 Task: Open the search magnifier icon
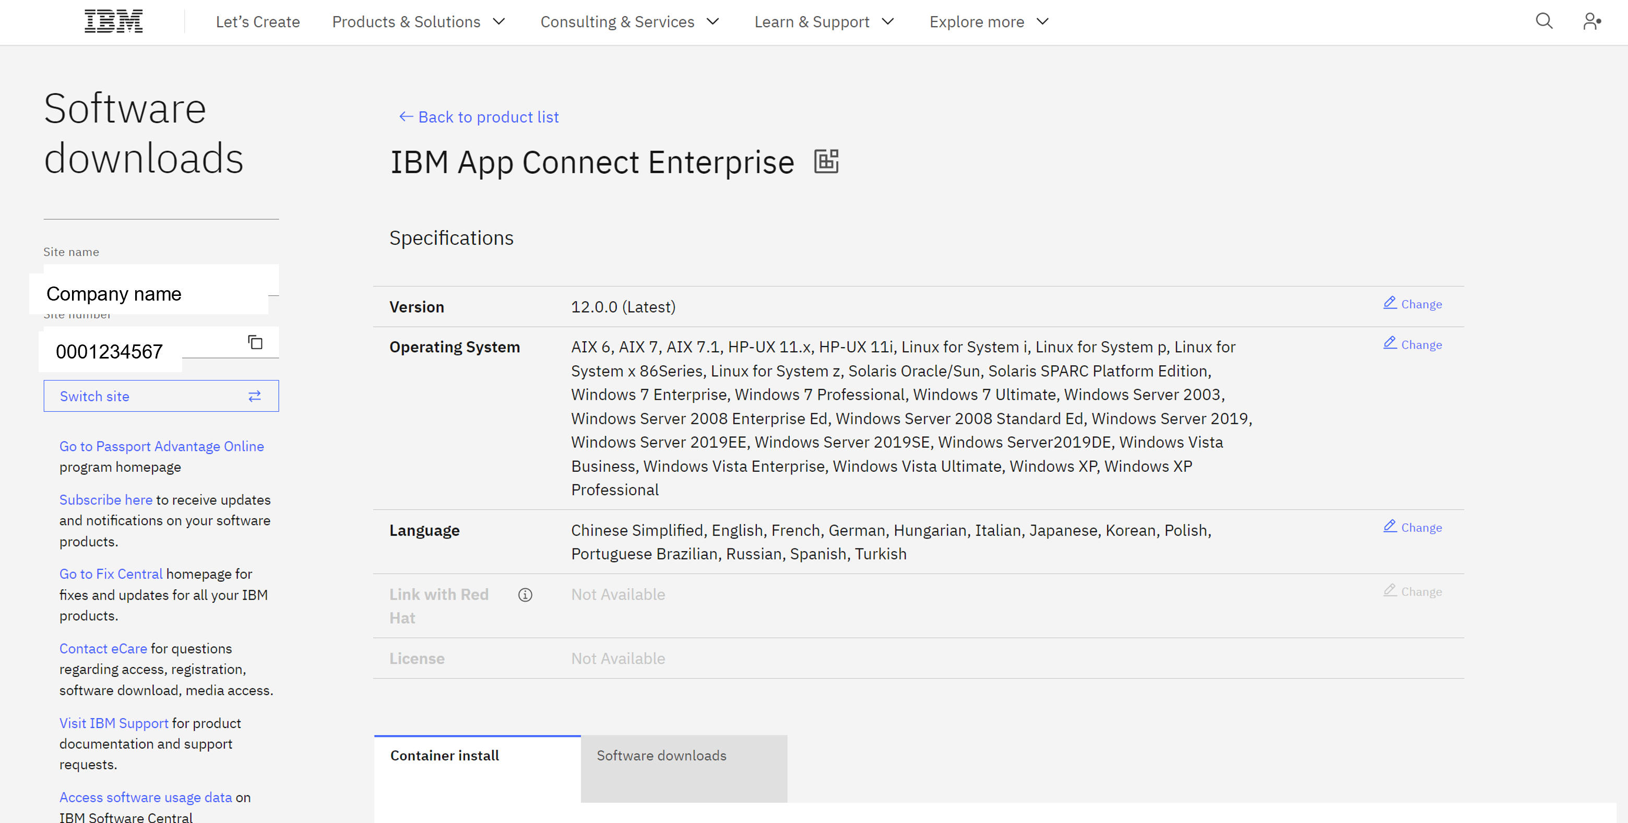click(1544, 21)
